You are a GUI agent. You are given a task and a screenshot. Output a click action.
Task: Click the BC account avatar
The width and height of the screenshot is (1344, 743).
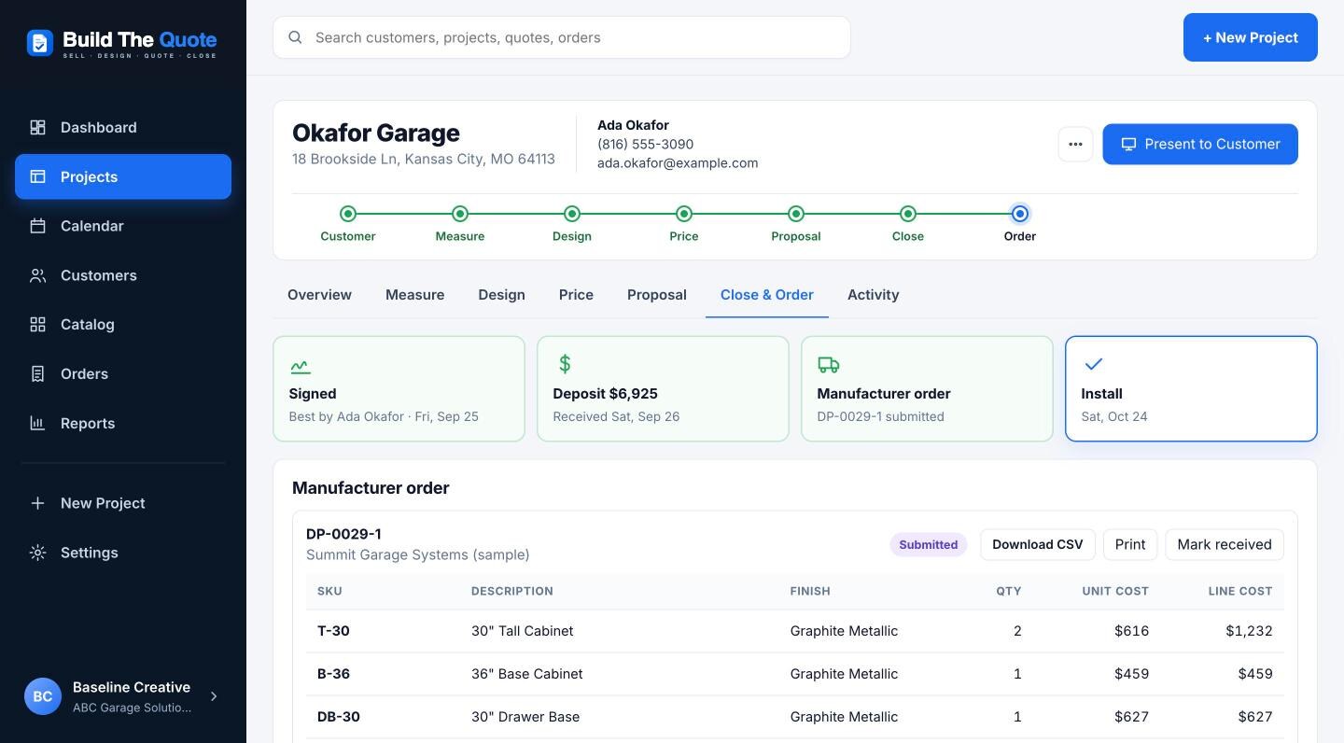(43, 696)
